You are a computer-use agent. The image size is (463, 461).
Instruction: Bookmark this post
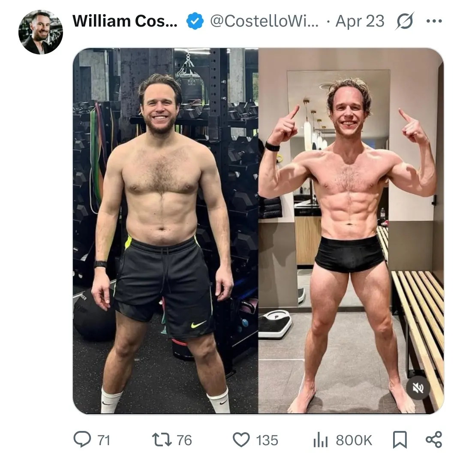pyautogui.click(x=400, y=440)
